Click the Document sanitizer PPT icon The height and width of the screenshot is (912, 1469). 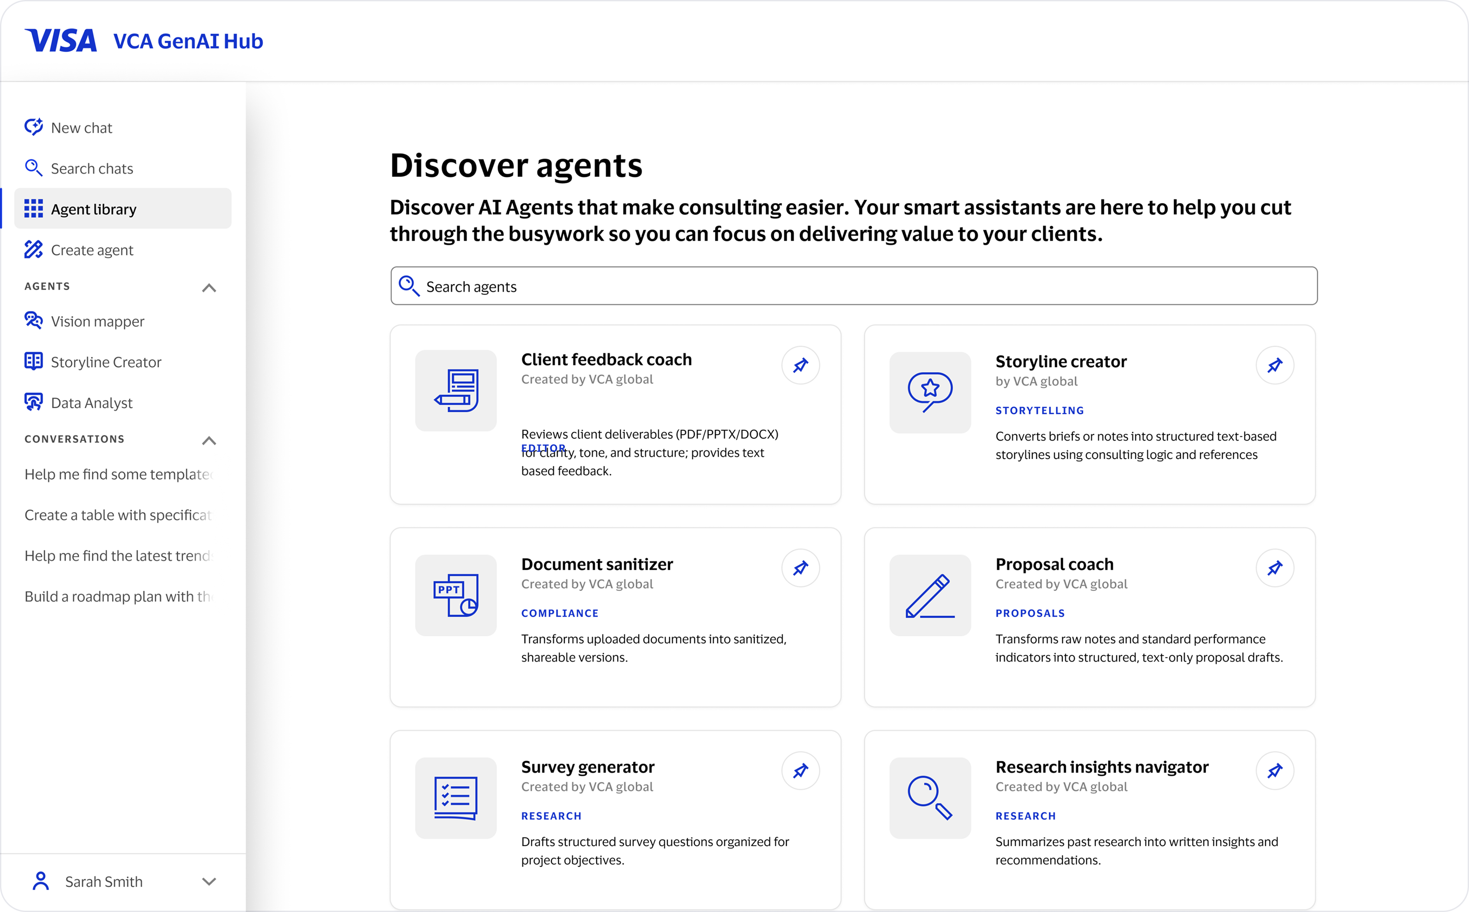(456, 595)
